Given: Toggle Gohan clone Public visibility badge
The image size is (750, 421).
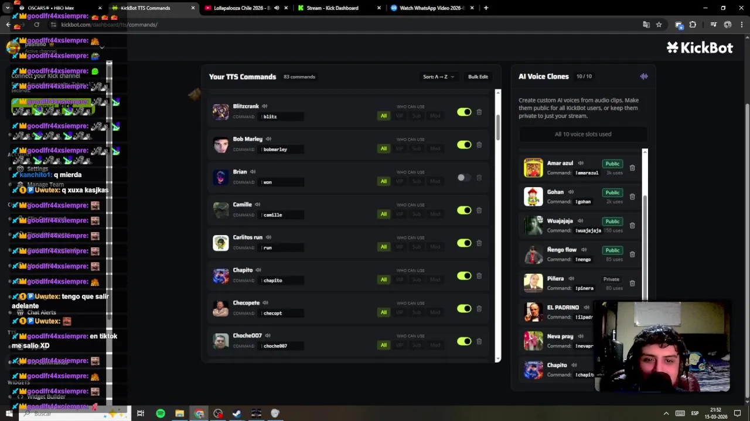Looking at the screenshot, I should pyautogui.click(x=612, y=192).
